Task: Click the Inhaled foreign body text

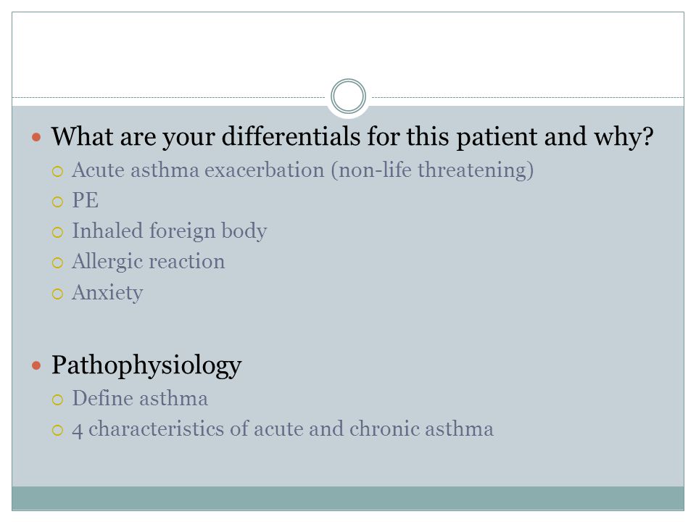Action: pos(169,231)
